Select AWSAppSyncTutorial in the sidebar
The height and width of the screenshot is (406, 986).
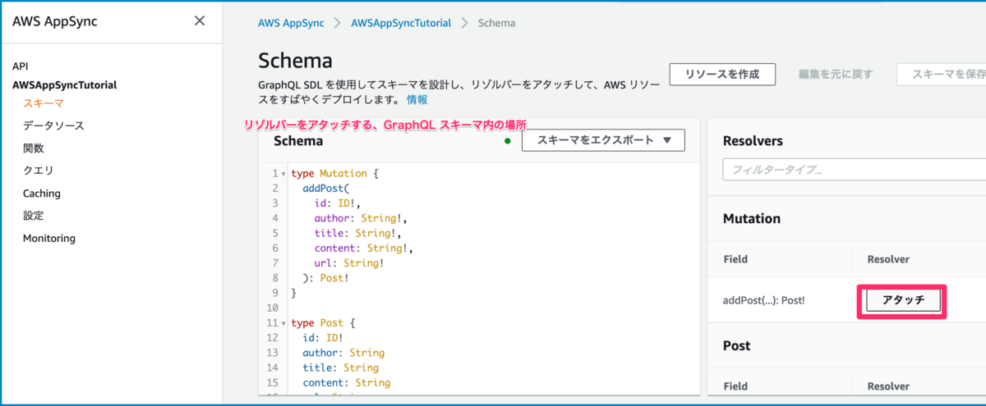[64, 84]
